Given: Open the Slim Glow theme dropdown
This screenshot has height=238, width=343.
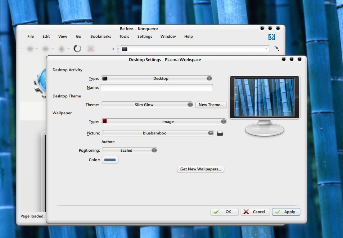Looking at the screenshot, I should coord(147,105).
